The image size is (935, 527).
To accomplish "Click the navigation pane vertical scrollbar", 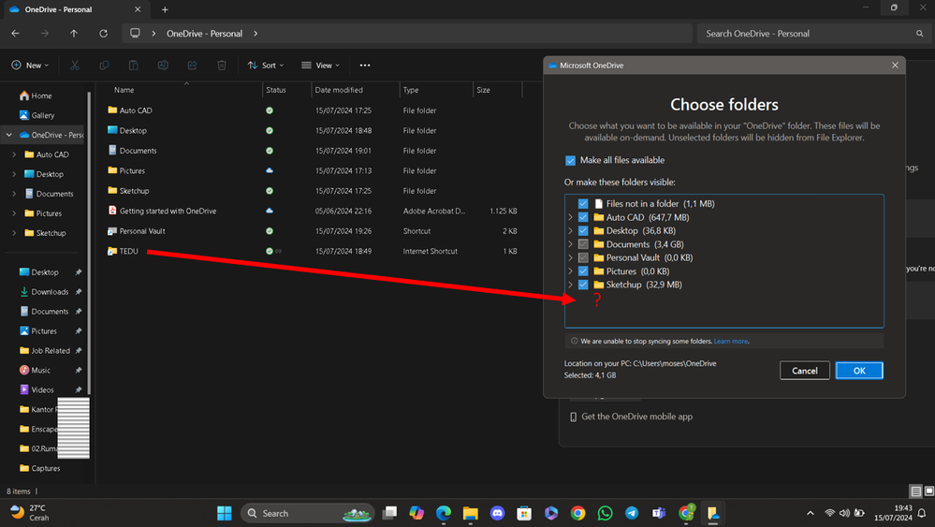I will tap(89, 244).
